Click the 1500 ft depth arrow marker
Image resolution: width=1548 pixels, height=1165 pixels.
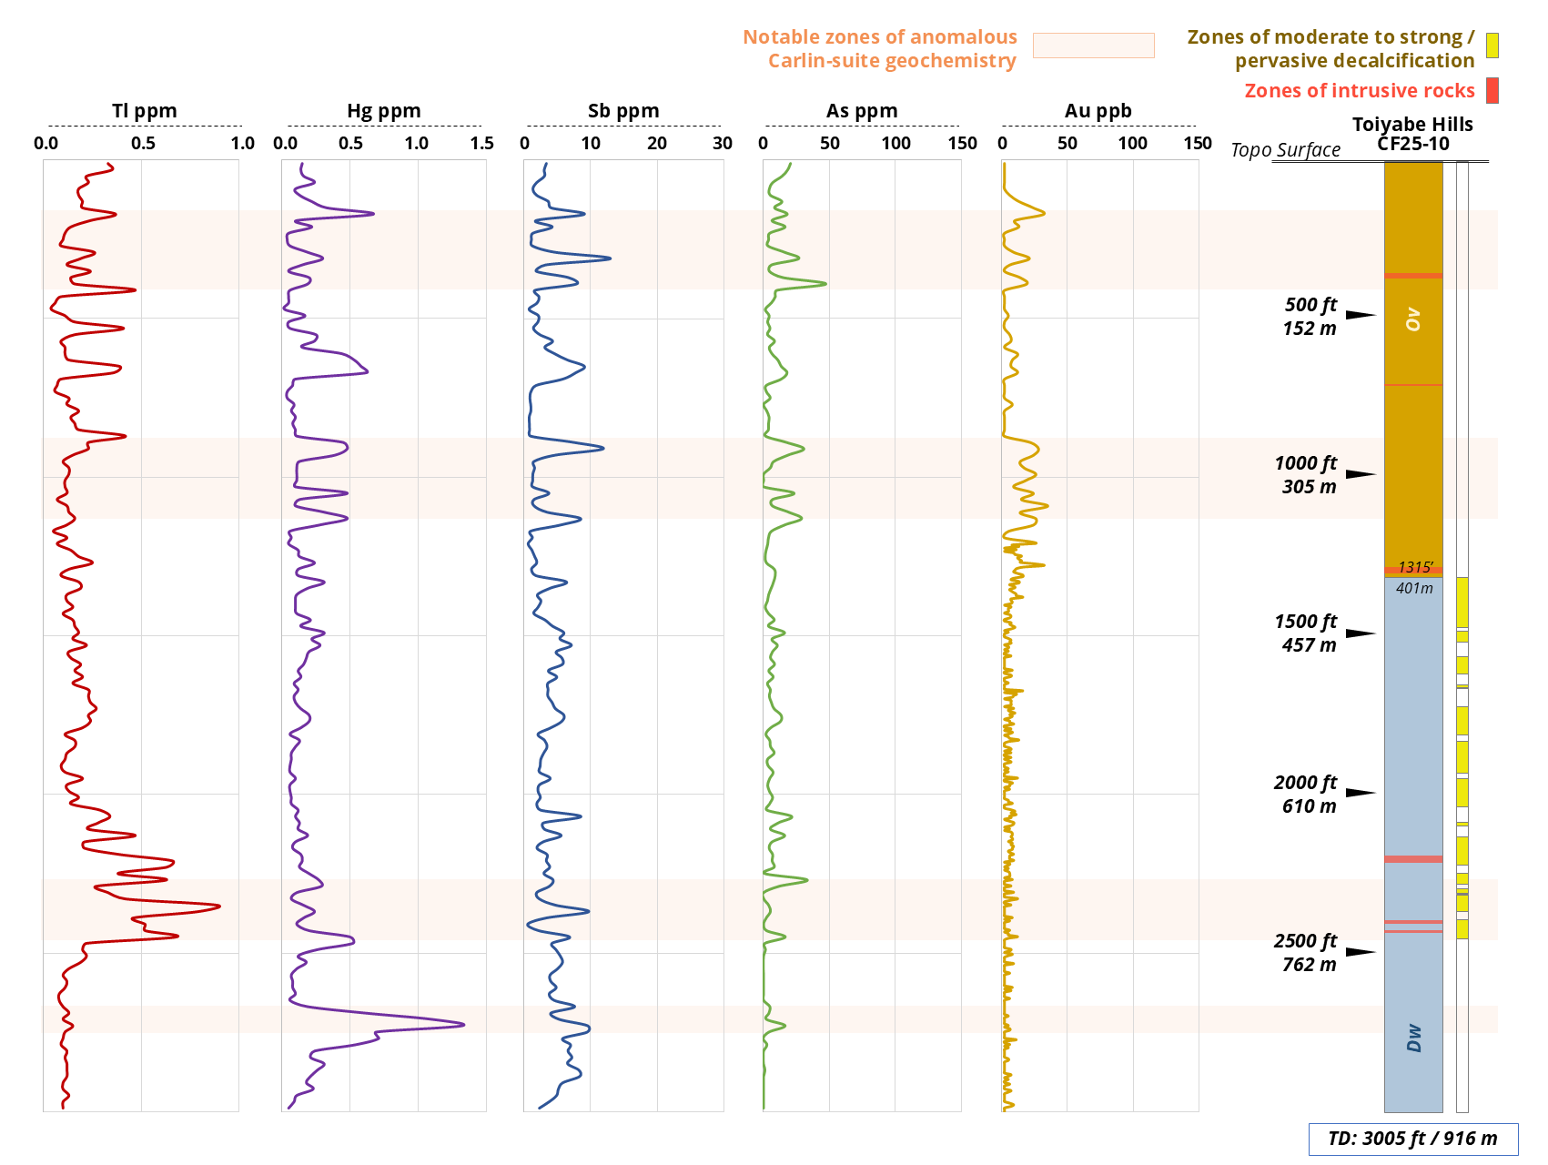[x=1361, y=633]
